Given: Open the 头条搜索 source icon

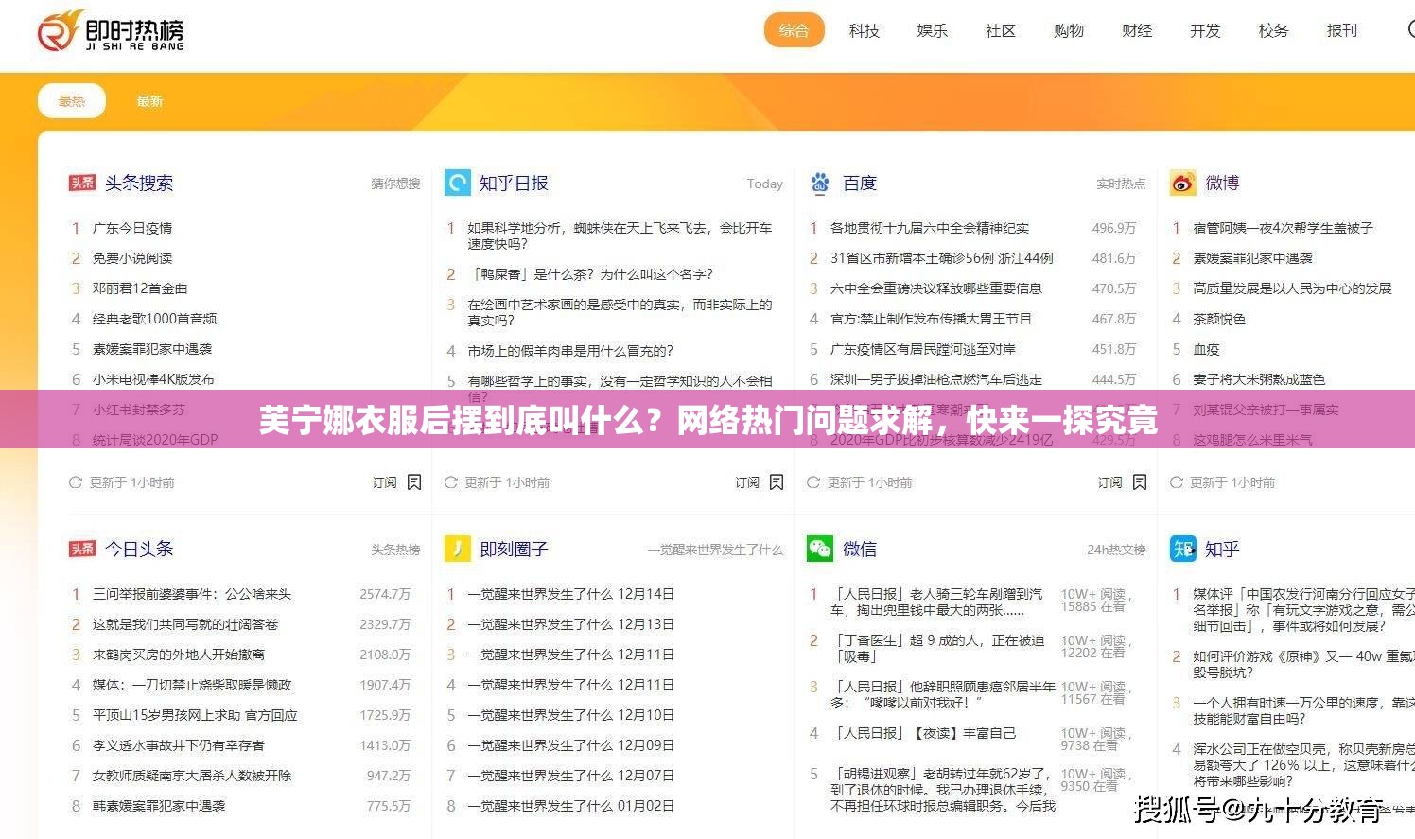Looking at the screenshot, I should coord(82,183).
